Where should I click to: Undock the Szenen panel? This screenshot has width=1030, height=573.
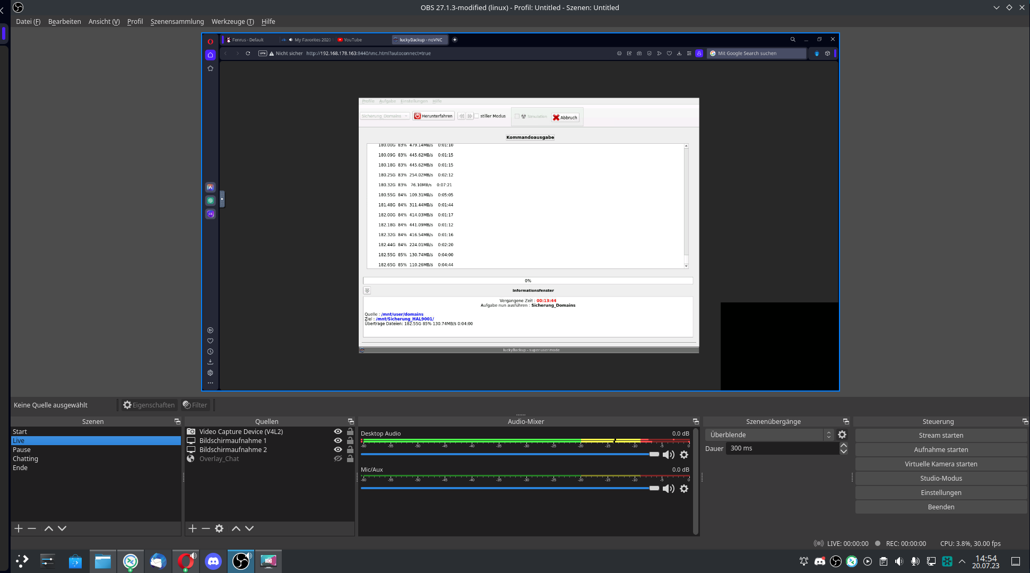click(177, 421)
